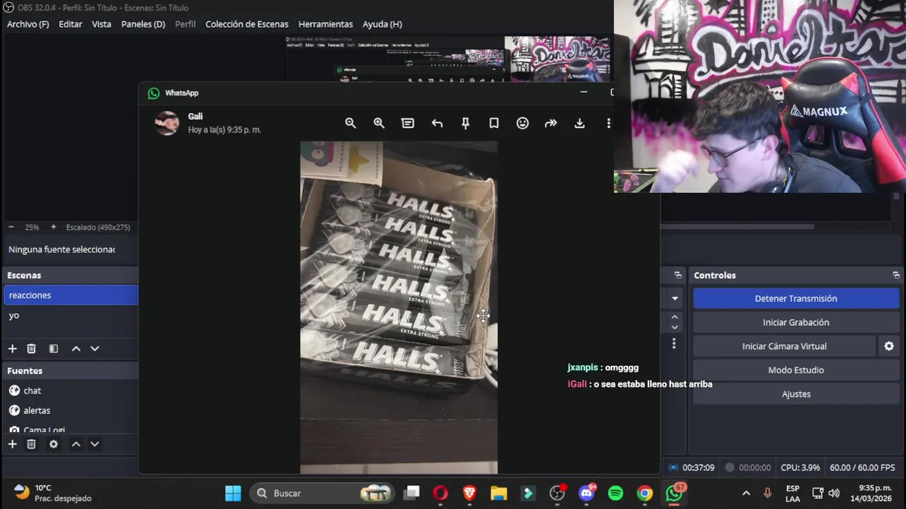906x509 pixels.
Task: Open source properties gear in Fuentes
Action: [x=53, y=444]
